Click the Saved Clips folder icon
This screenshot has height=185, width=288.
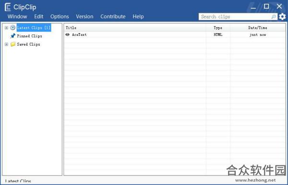point(13,44)
